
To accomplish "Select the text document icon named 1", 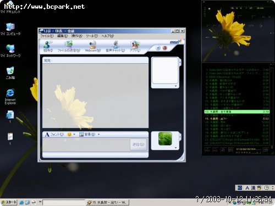I will click(10, 138).
